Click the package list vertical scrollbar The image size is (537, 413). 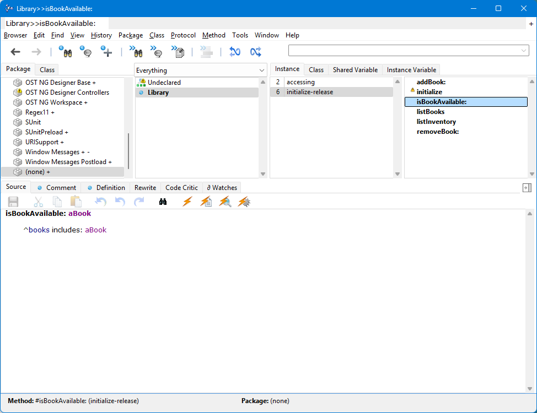point(129,151)
